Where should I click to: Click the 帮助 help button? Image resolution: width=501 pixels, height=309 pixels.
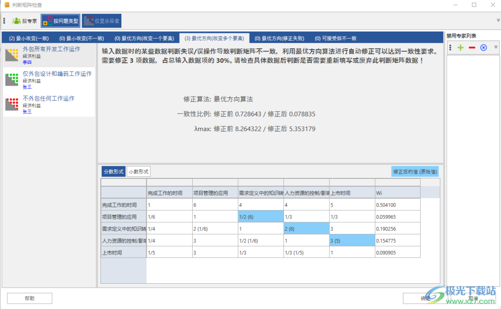click(29, 298)
